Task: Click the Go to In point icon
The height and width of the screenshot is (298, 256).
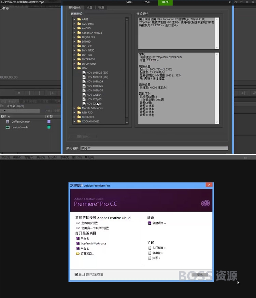Action: [x=52, y=93]
